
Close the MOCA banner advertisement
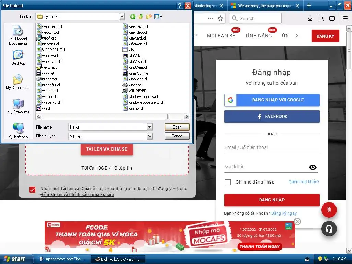click(297, 222)
